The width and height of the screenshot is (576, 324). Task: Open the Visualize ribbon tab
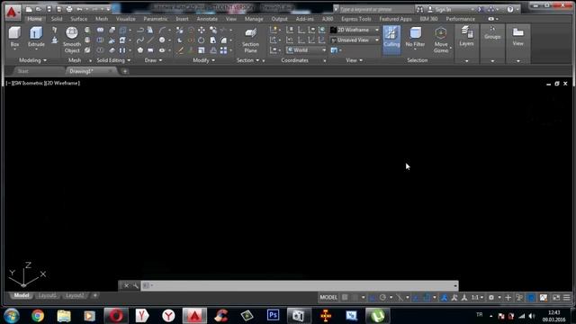126,19
